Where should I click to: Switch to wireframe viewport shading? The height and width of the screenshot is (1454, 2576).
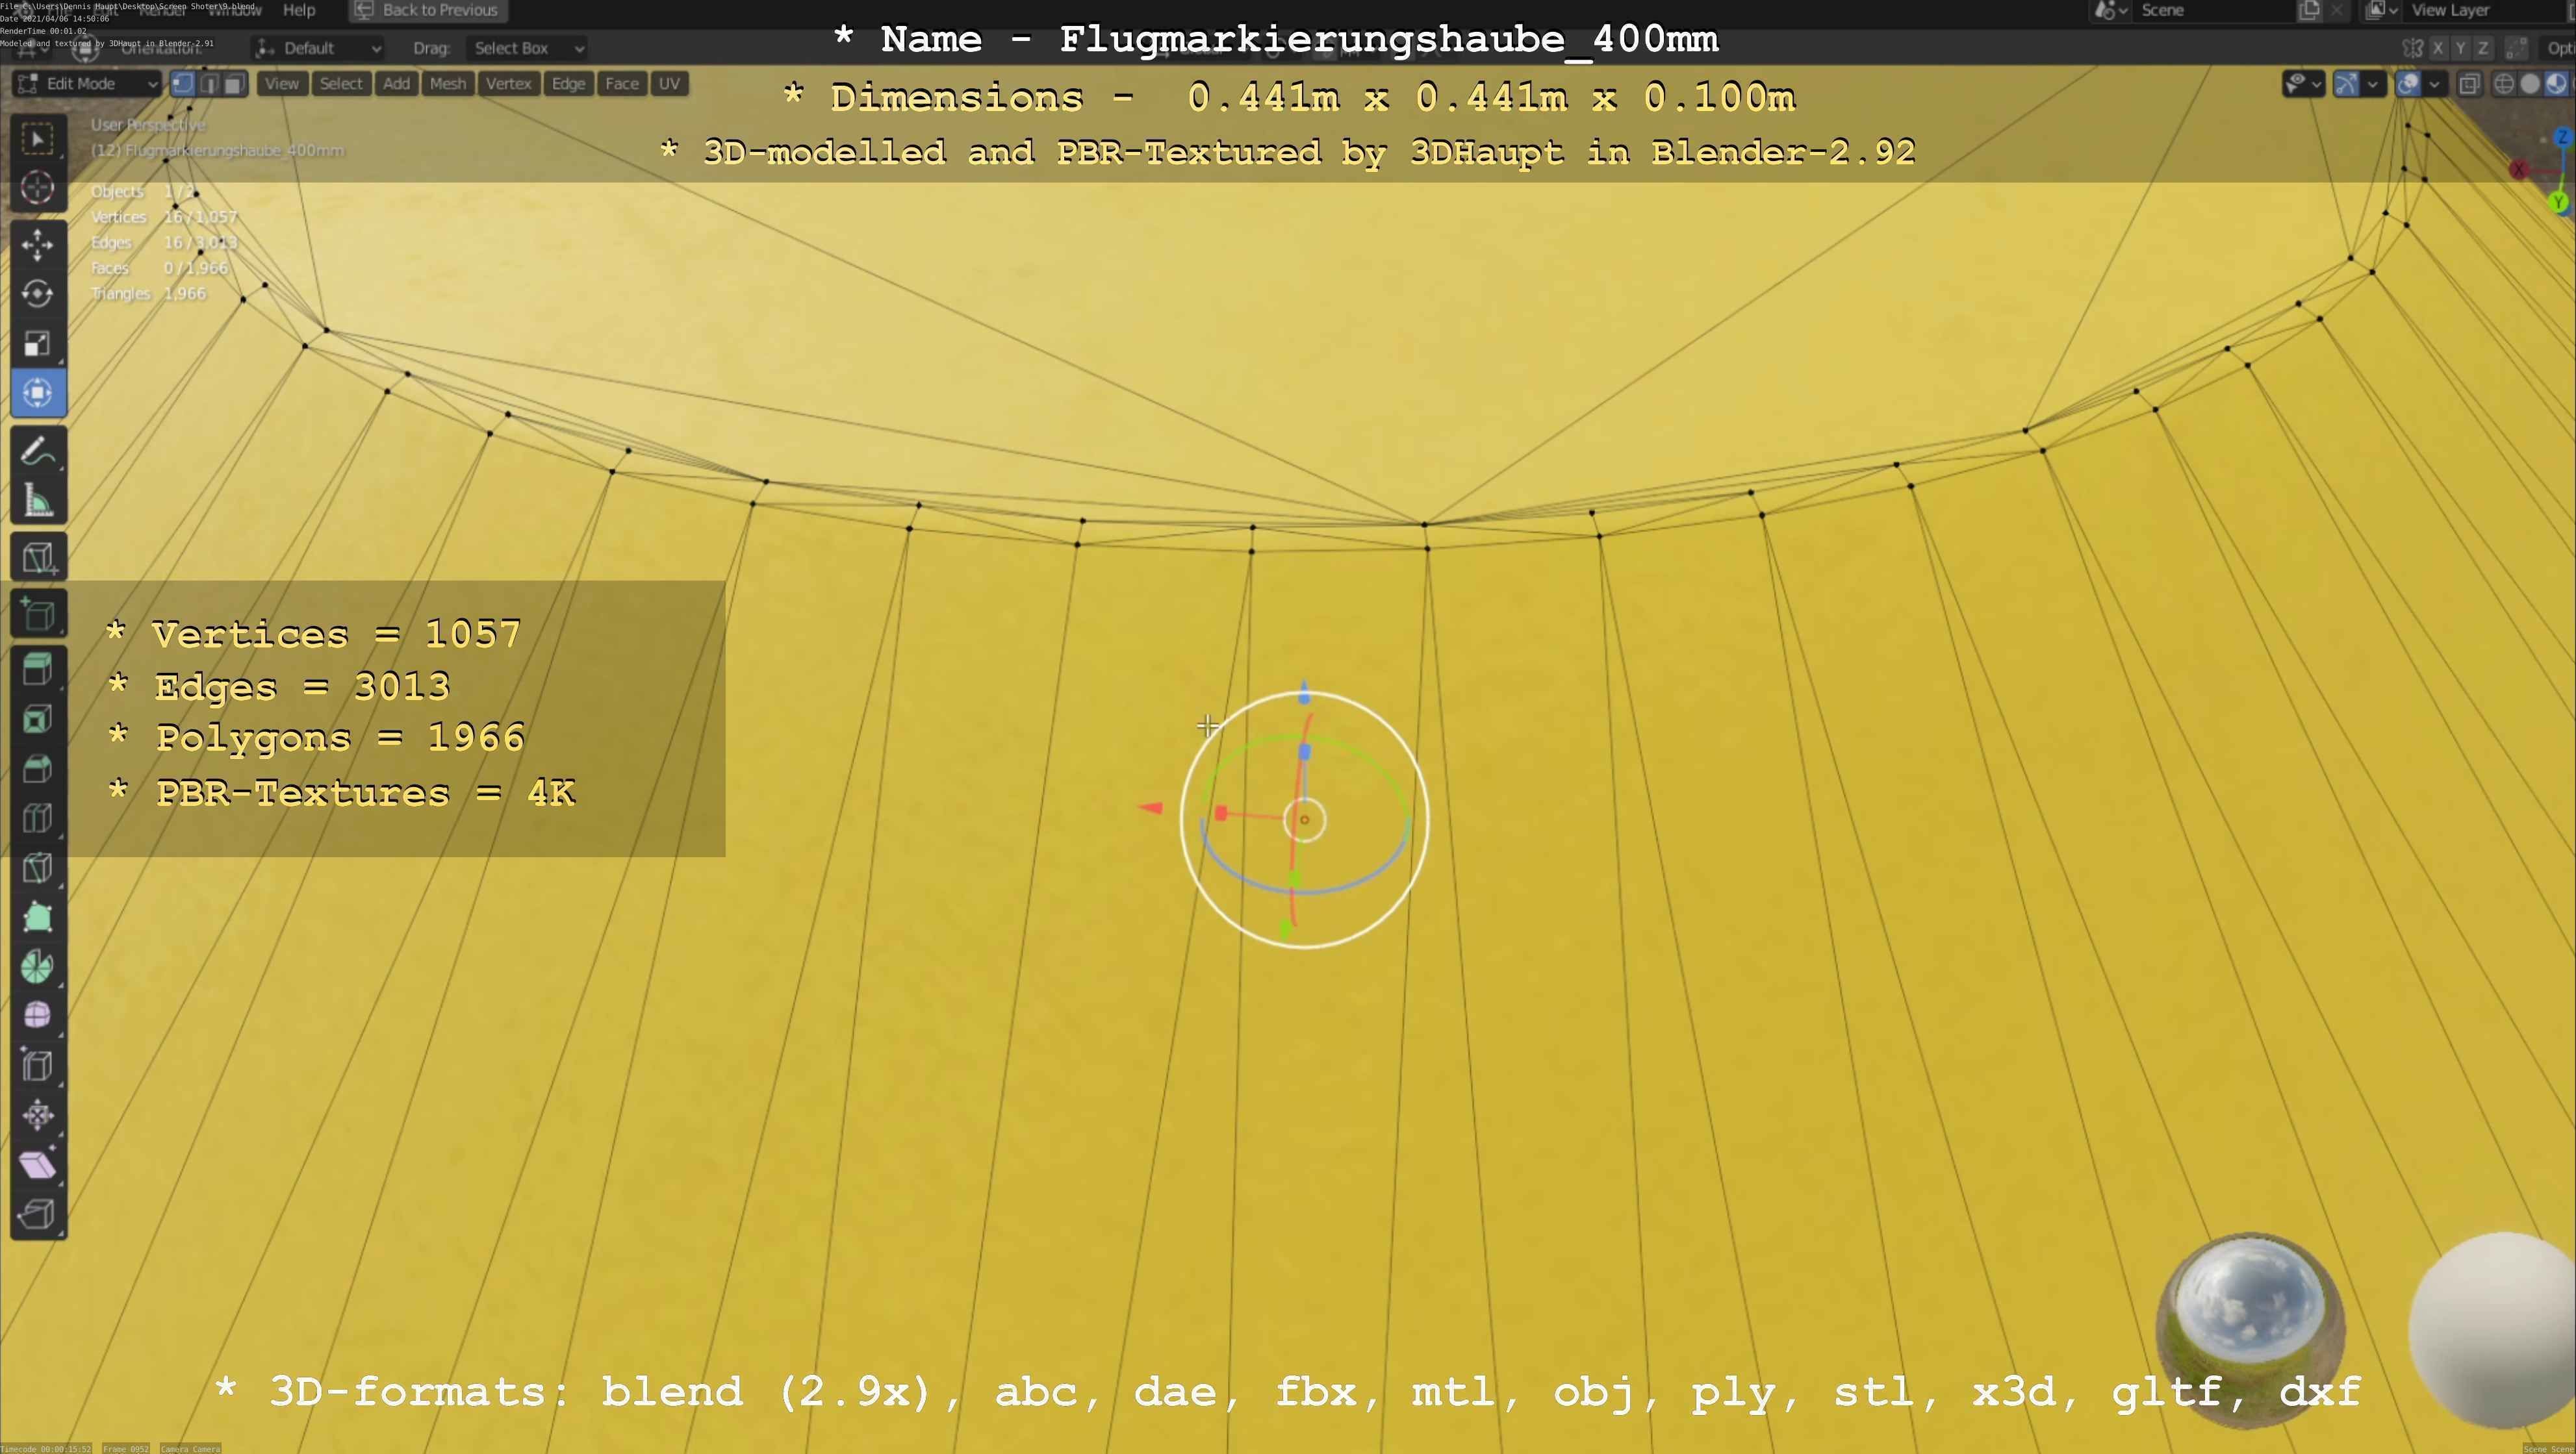pos(2504,84)
